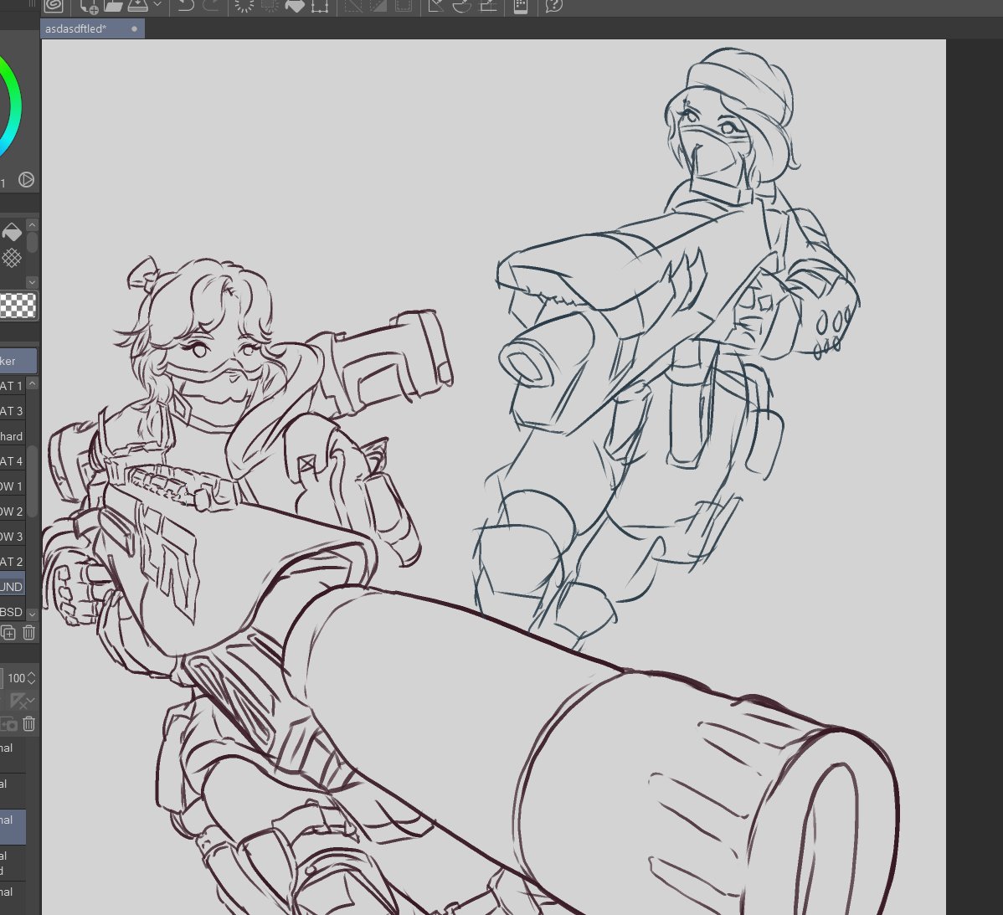The width and height of the screenshot is (1003, 915).
Task: Select the highlighted layer row
Action: click(x=13, y=827)
